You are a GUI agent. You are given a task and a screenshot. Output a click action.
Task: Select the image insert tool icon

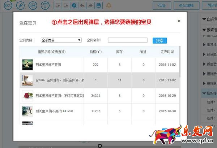pos(33,6)
